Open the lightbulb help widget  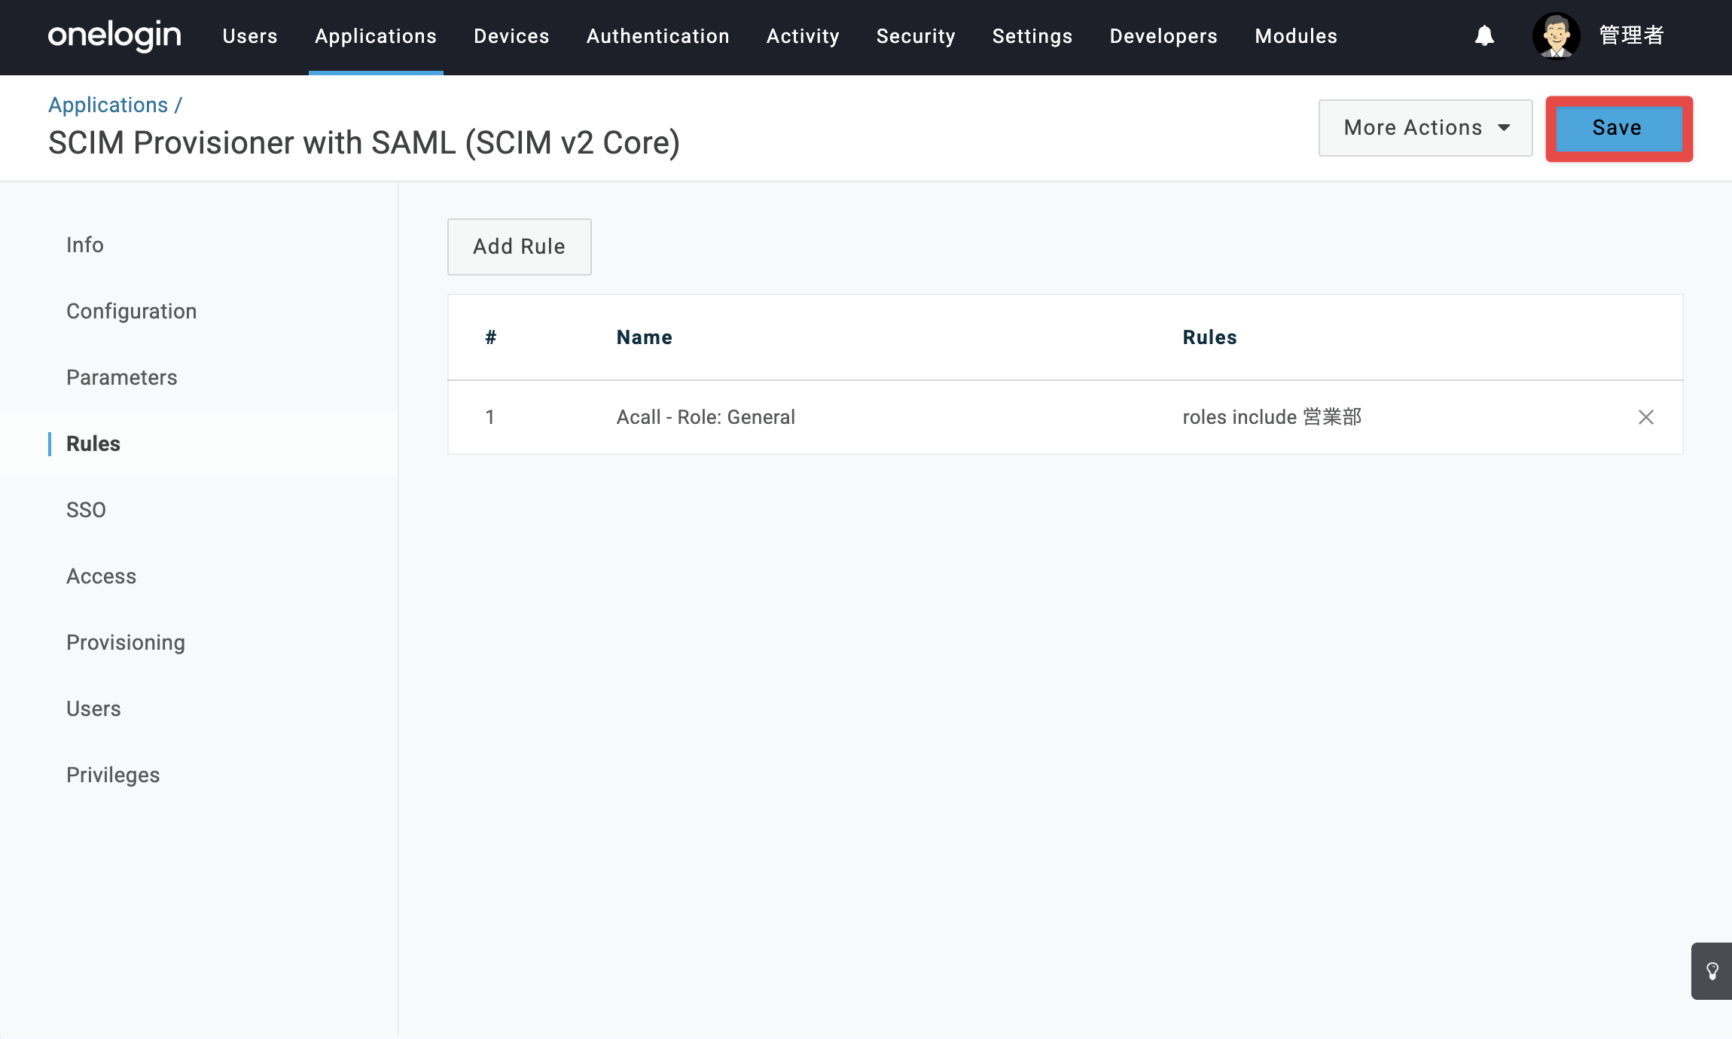click(1712, 971)
